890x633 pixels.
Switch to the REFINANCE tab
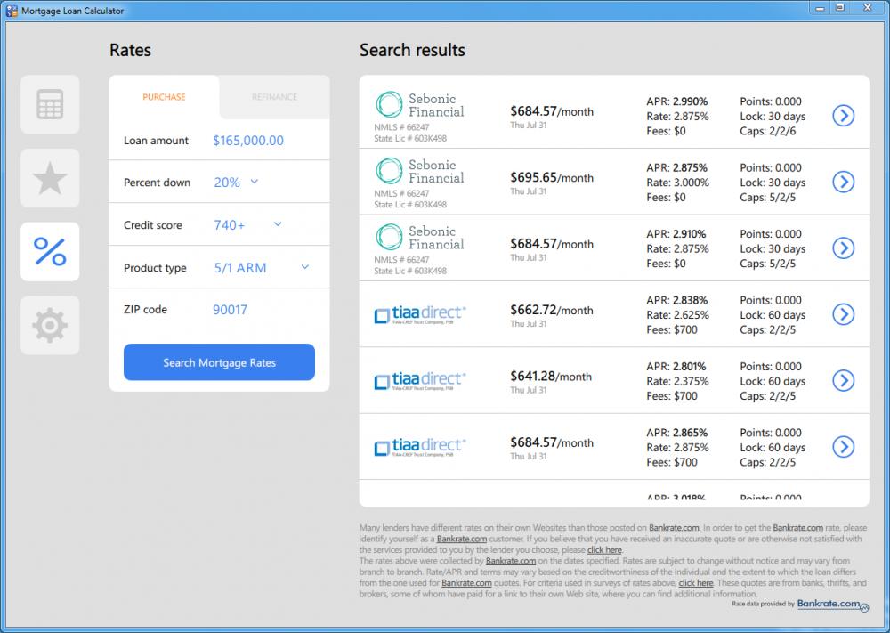273,97
